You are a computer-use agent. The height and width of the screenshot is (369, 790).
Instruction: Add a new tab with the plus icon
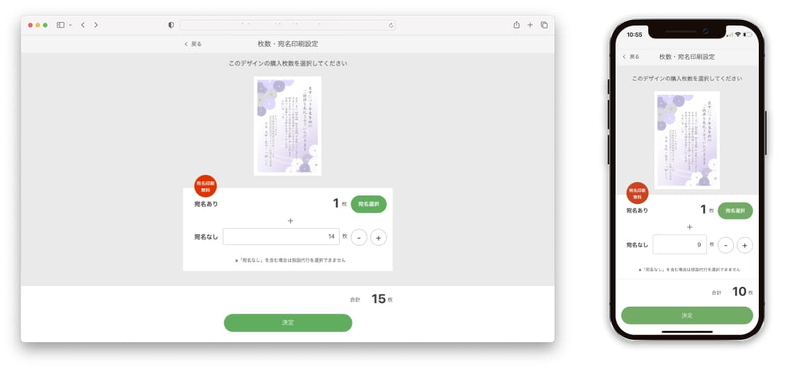pos(530,25)
